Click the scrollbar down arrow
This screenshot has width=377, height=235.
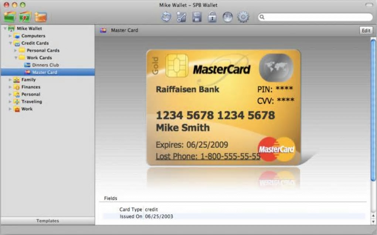coord(373,222)
